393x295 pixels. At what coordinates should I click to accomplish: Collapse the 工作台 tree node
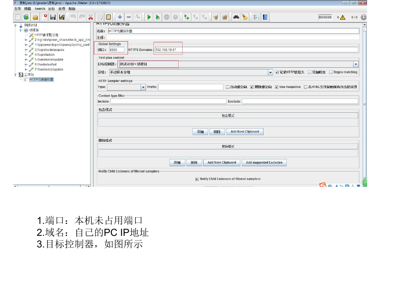coord(16,74)
